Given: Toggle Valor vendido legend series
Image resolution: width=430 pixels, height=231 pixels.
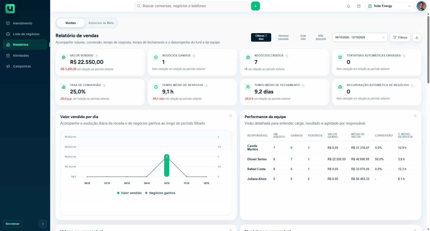Looking at the screenshot, I should (x=129, y=193).
